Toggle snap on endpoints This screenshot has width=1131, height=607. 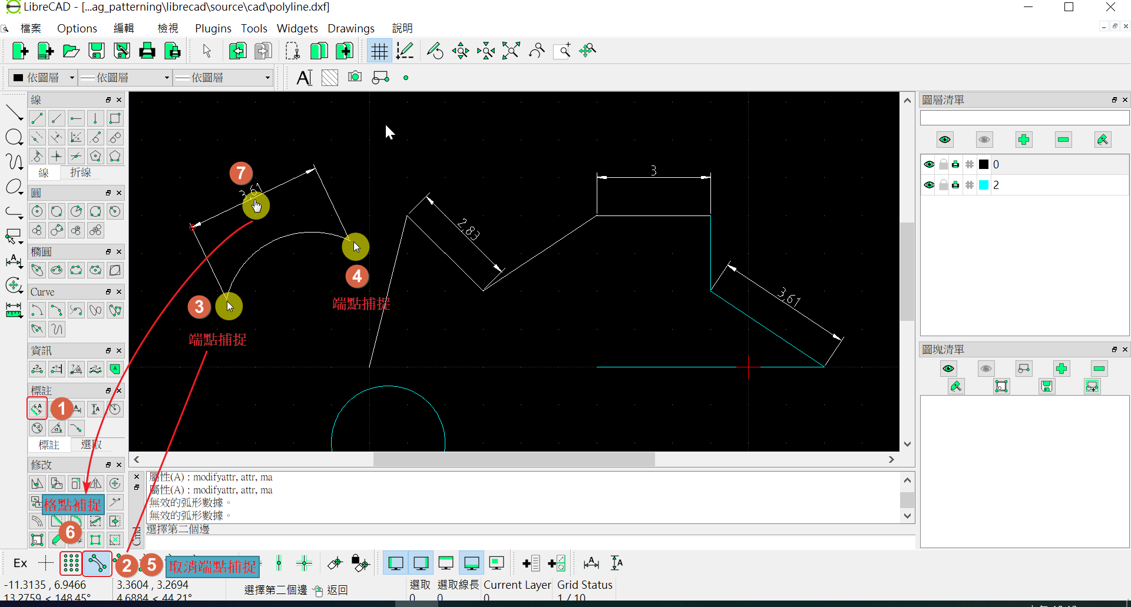point(97,563)
